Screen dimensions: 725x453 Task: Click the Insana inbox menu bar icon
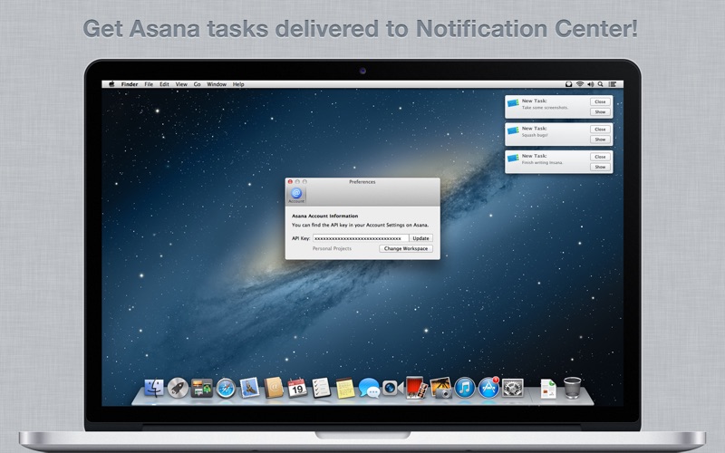569,84
